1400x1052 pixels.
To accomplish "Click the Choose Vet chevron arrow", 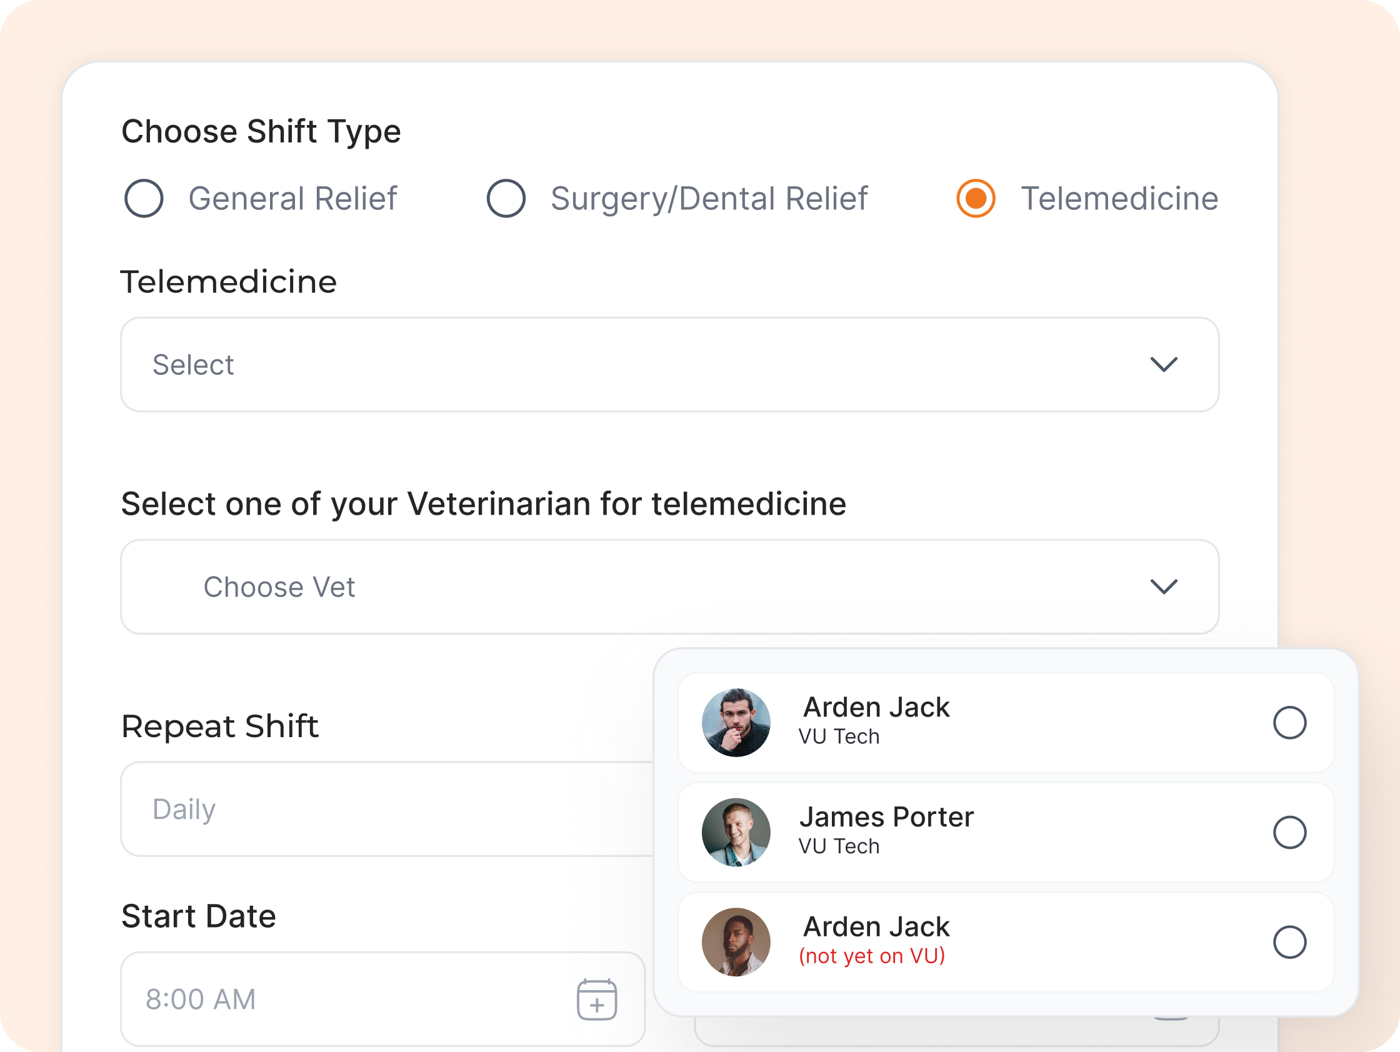I will tap(1163, 587).
